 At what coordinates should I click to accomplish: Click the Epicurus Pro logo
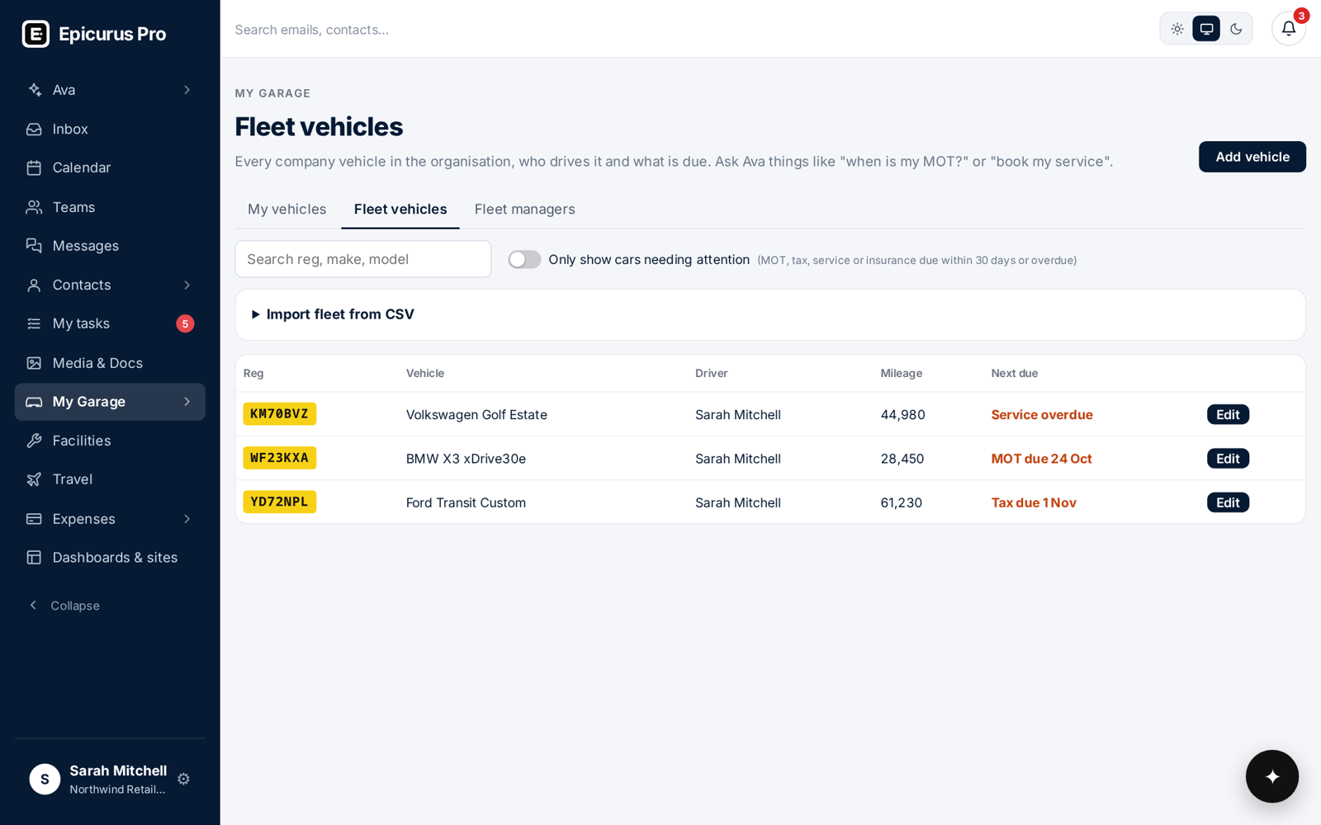coord(94,34)
